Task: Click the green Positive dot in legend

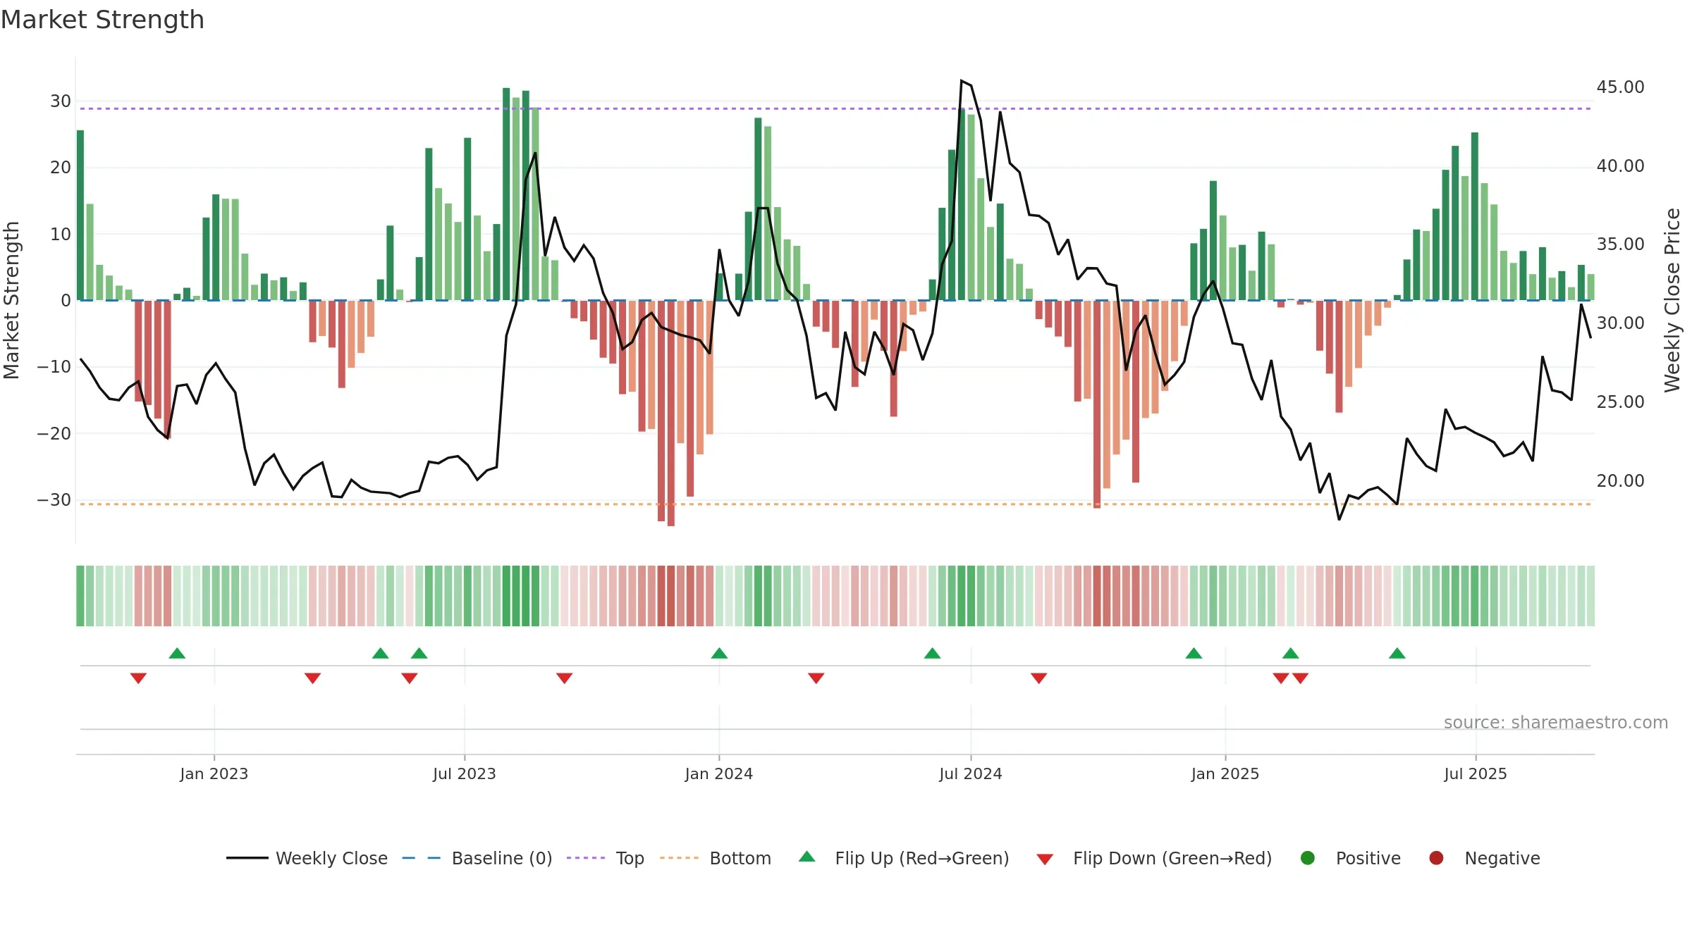Action: click(1307, 858)
